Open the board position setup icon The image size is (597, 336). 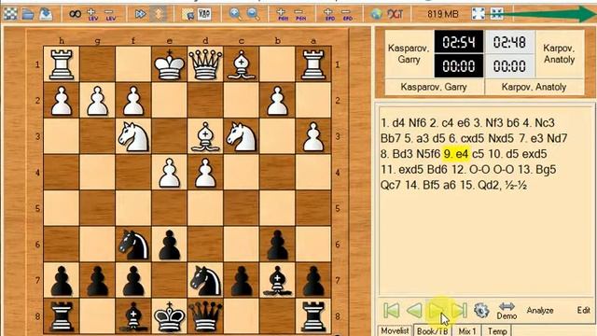click(x=187, y=15)
